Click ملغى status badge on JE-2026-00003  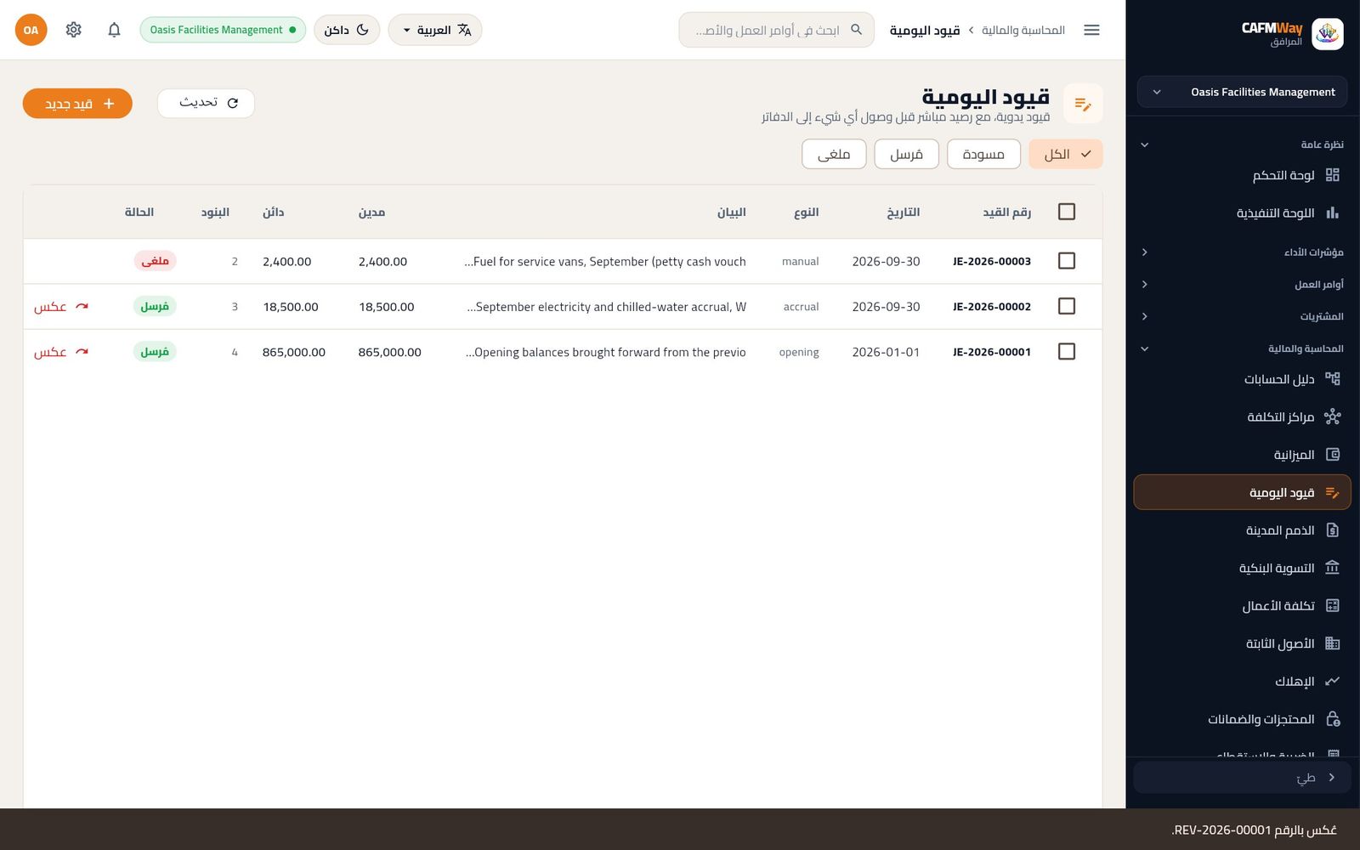point(155,261)
